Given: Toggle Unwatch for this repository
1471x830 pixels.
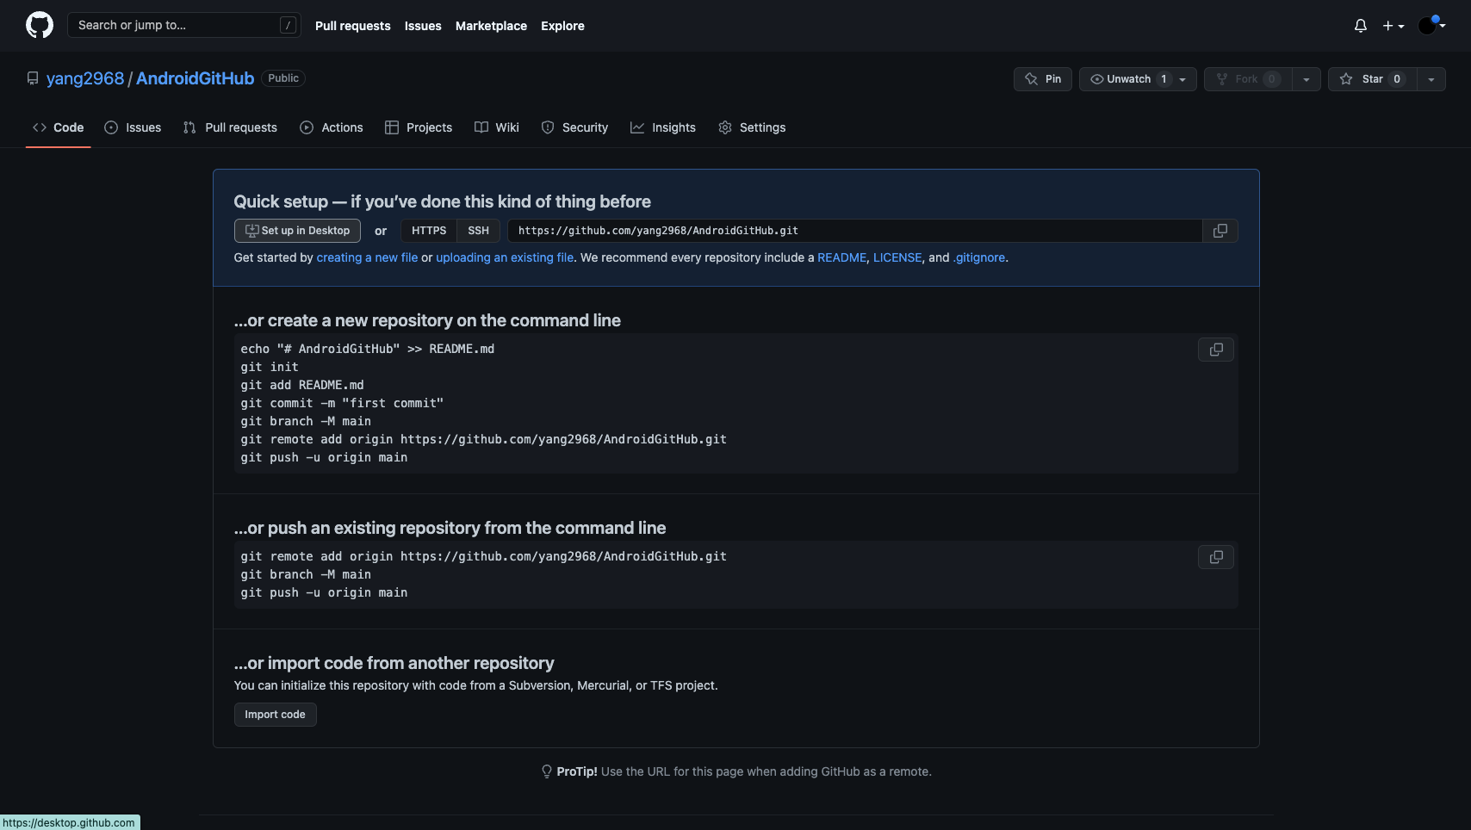Looking at the screenshot, I should (x=1128, y=79).
